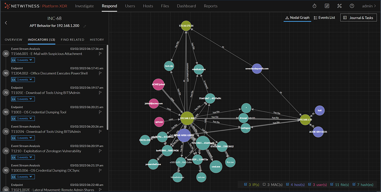Image resolution: width=381 pixels, height=192 pixels.
Task: Expand events dropdown for T1210 Zerologon indicator
Action: pyautogui.click(x=23, y=157)
